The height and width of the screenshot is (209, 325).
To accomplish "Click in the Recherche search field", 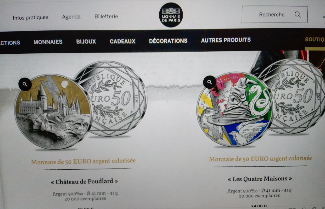I will [274, 14].
